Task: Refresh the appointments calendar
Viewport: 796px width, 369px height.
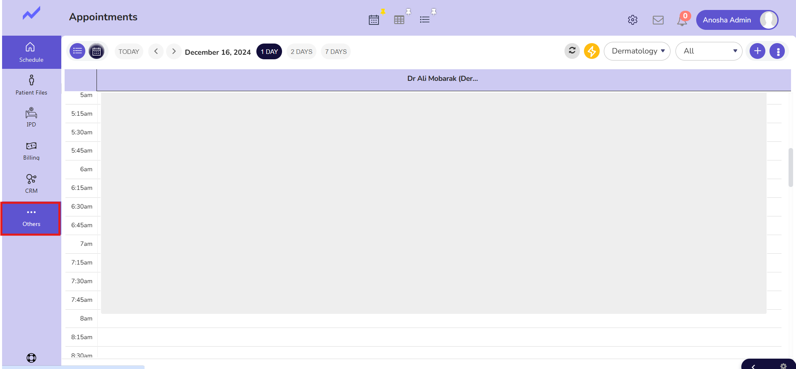Action: (572, 51)
